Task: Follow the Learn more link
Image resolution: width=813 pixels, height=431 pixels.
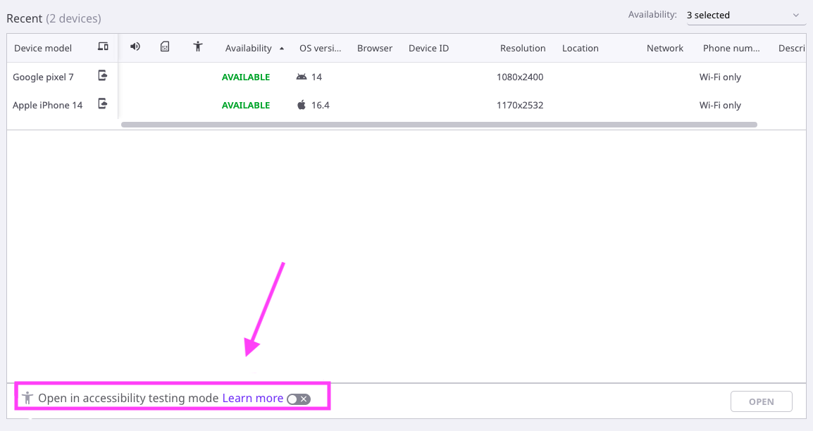Action: (x=252, y=399)
